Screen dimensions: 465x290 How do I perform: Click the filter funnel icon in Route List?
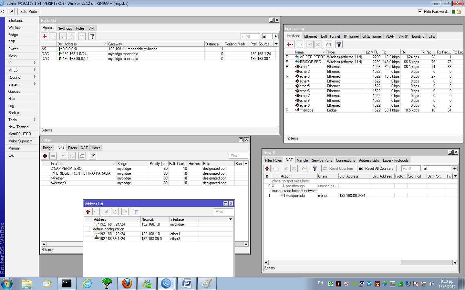click(x=92, y=36)
